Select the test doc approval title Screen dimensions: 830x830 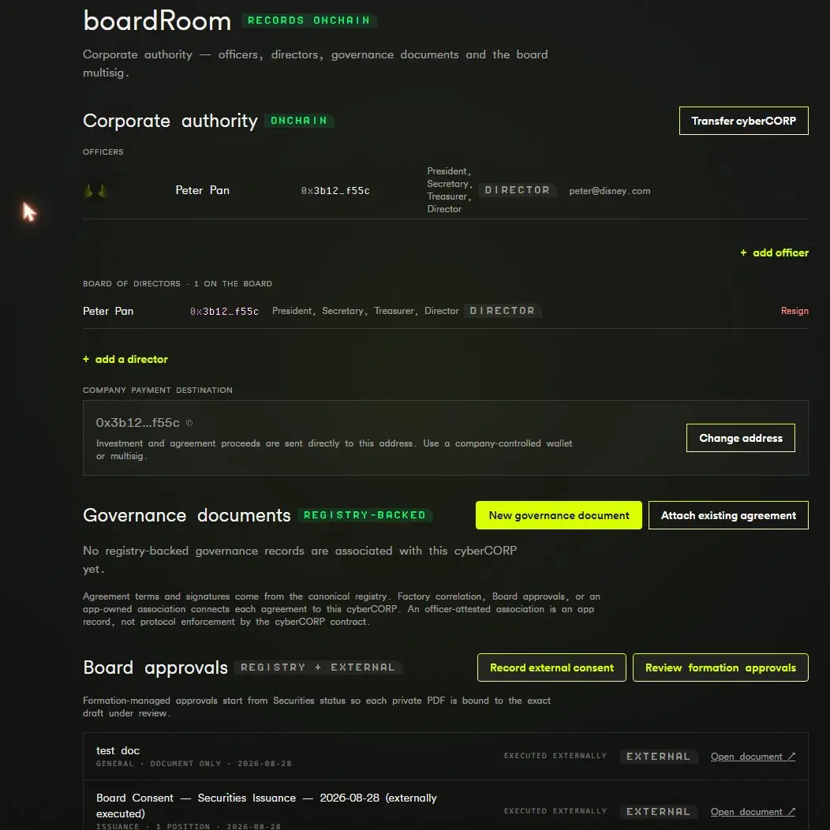(118, 750)
